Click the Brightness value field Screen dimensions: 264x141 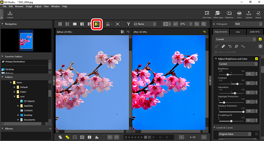(250, 74)
